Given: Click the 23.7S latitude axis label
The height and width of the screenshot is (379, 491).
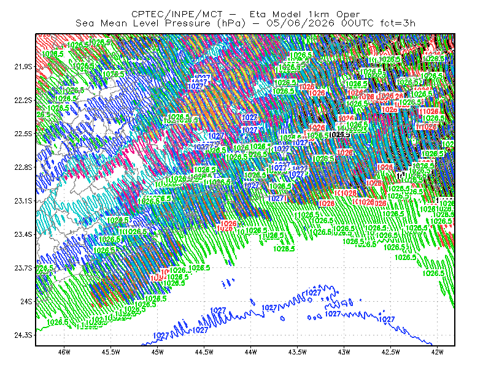Looking at the screenshot, I should [23, 268].
